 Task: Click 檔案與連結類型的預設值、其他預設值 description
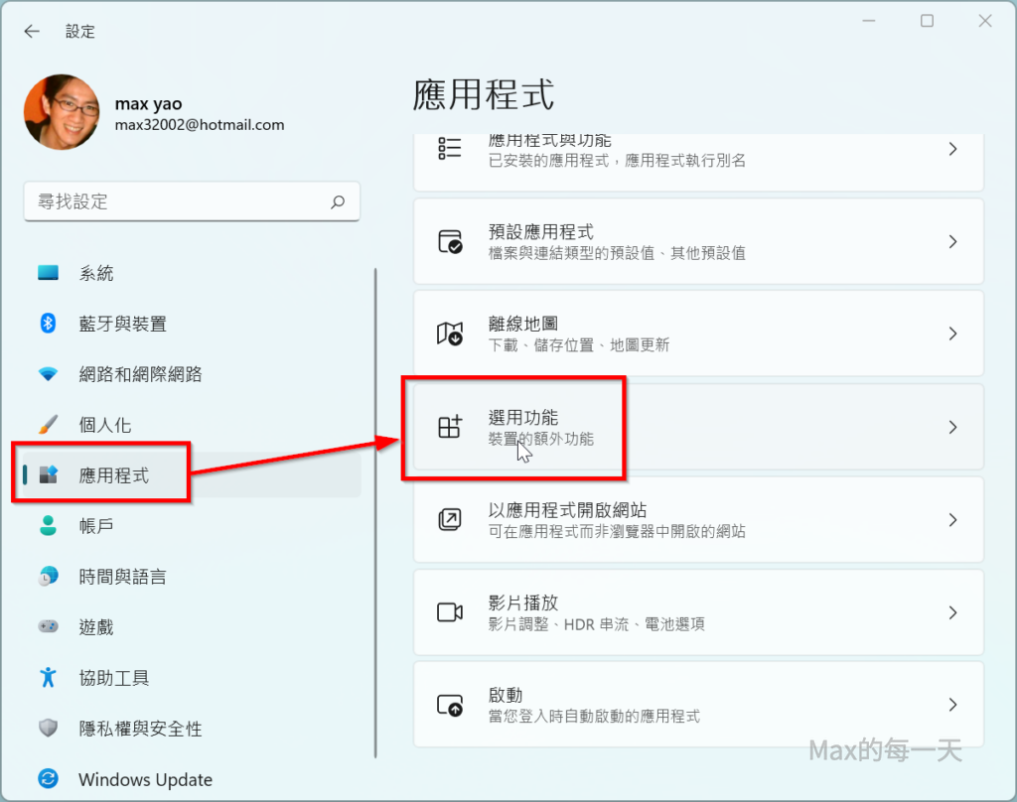(617, 253)
